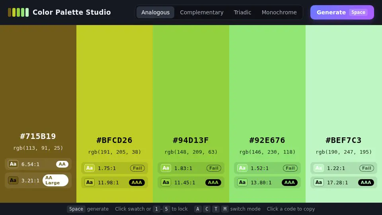Image resolution: width=382 pixels, height=215 pixels.
Task: Switch to Complementary mode tab
Action: pyautogui.click(x=202, y=12)
